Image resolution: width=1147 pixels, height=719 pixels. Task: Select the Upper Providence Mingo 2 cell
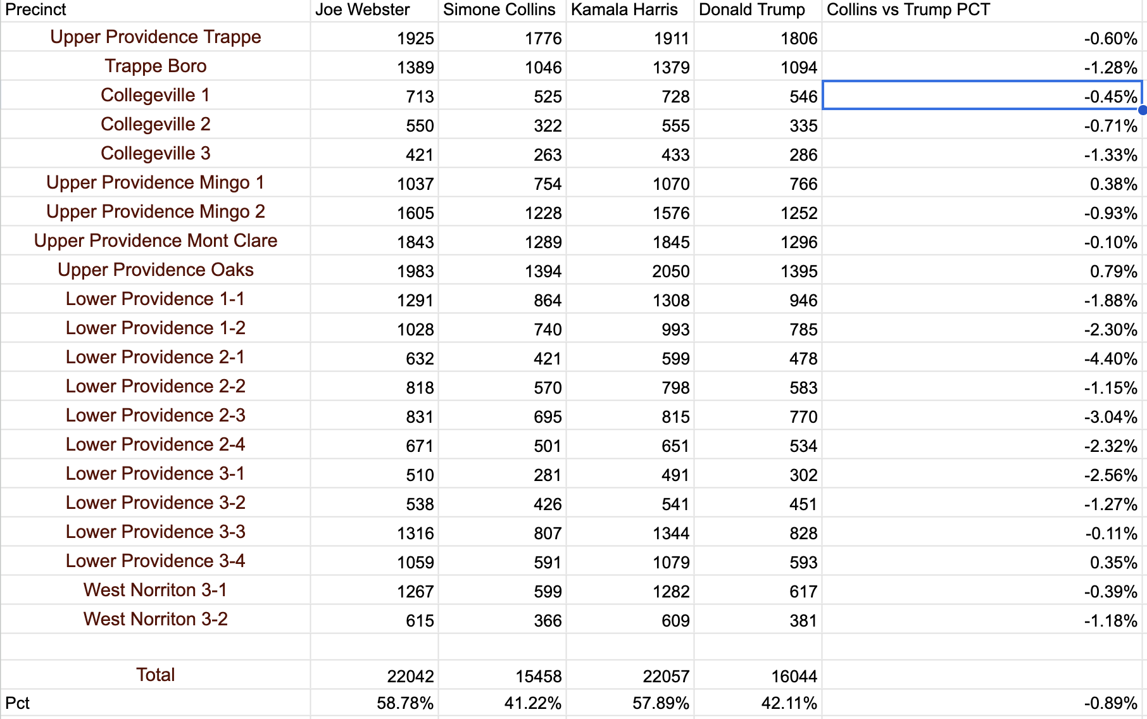pos(156,211)
